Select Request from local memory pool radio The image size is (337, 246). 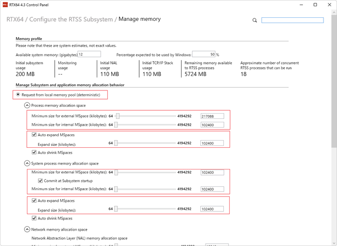click(18, 94)
